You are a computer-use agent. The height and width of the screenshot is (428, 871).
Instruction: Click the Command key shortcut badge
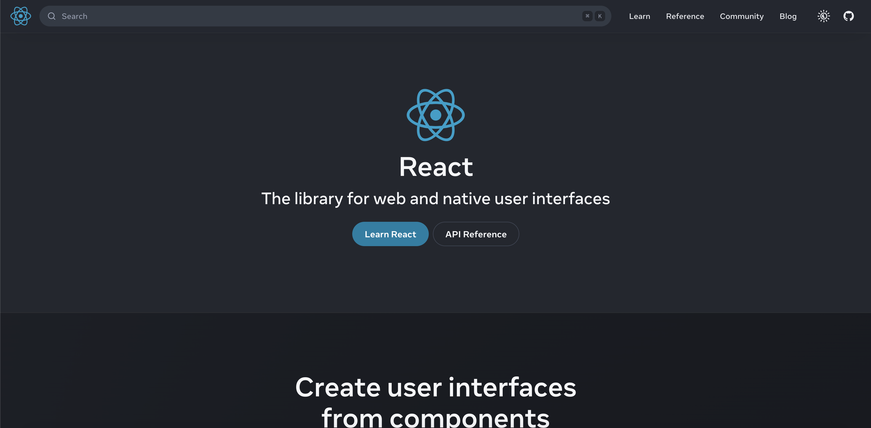click(x=587, y=16)
